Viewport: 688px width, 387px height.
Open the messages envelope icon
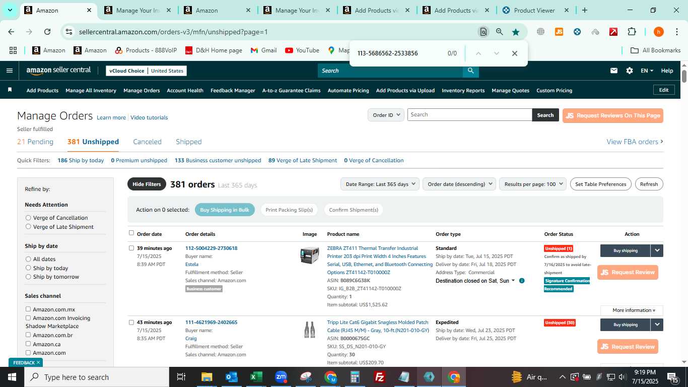613,71
